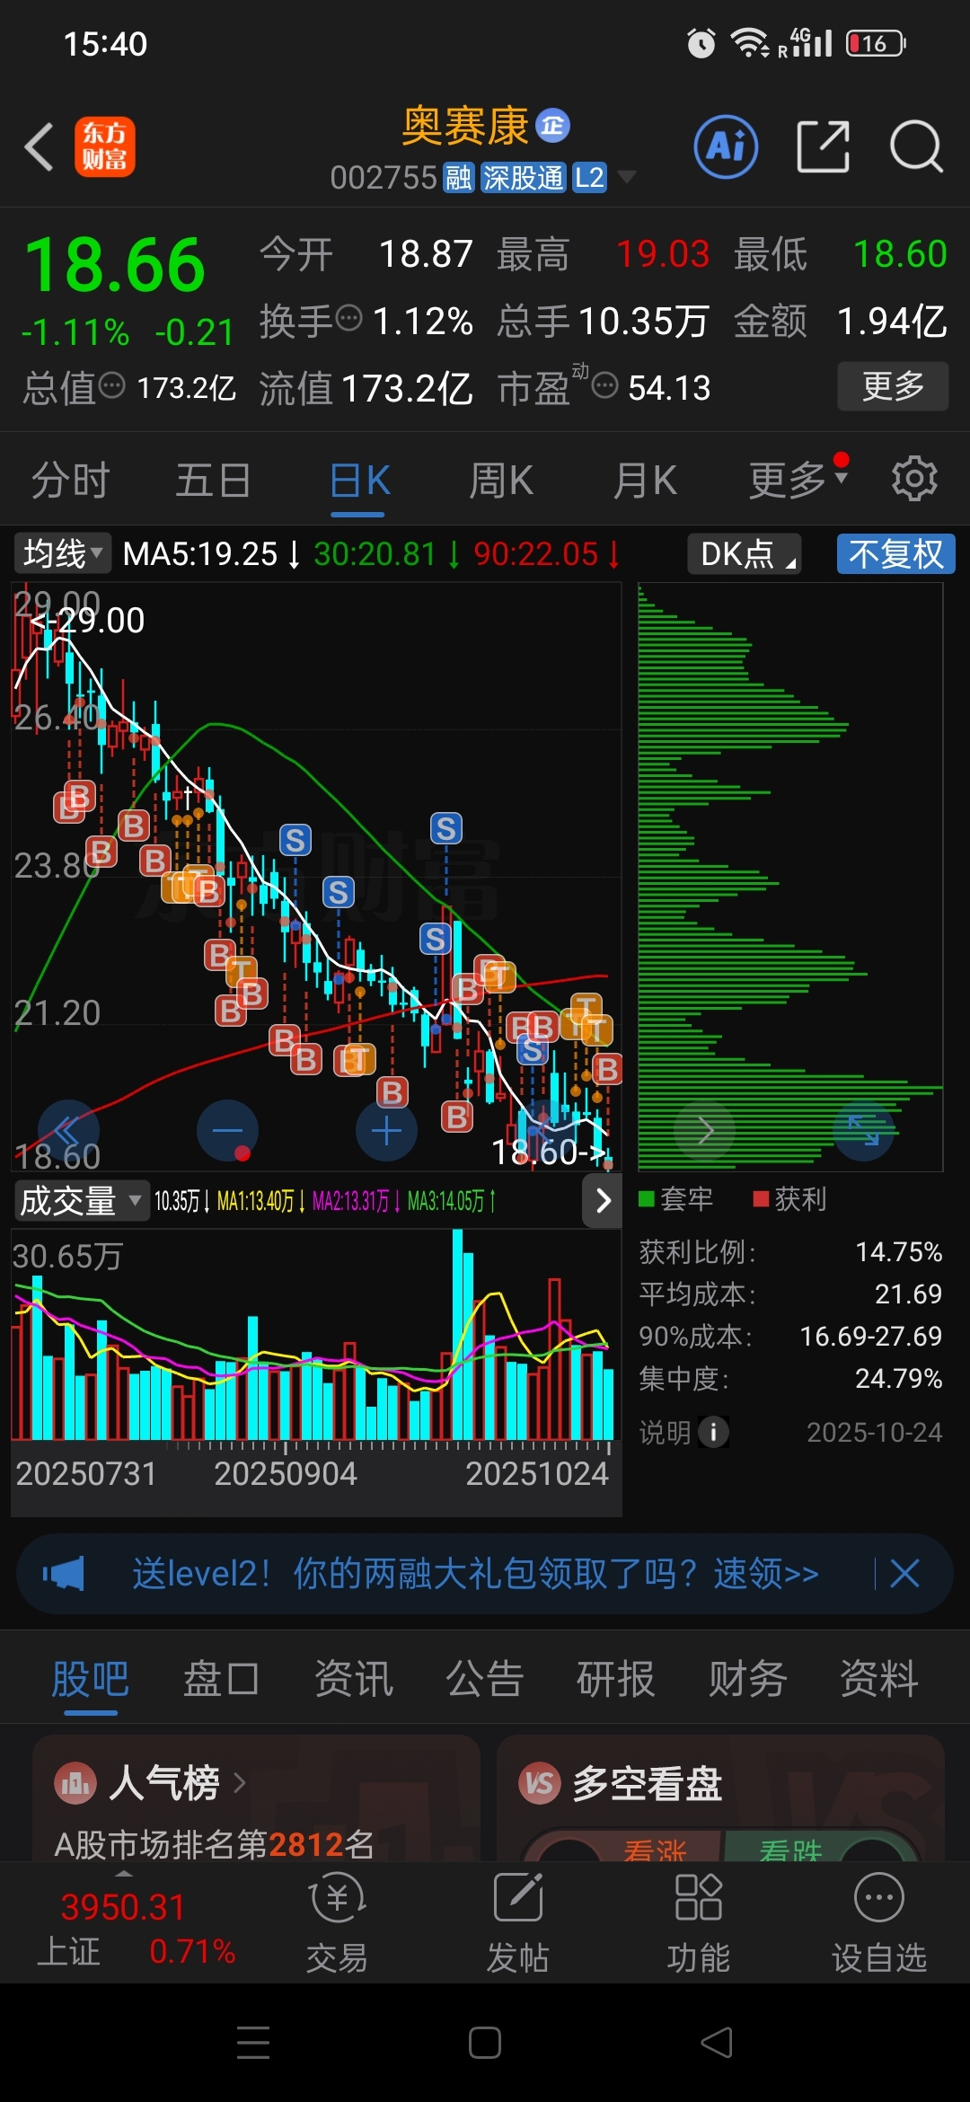This screenshot has height=2102, width=970.
Task: Dismiss the level2 promo banner
Action: (904, 1574)
